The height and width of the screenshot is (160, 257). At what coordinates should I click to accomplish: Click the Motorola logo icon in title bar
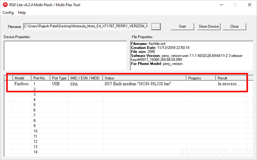click(x=5, y=5)
